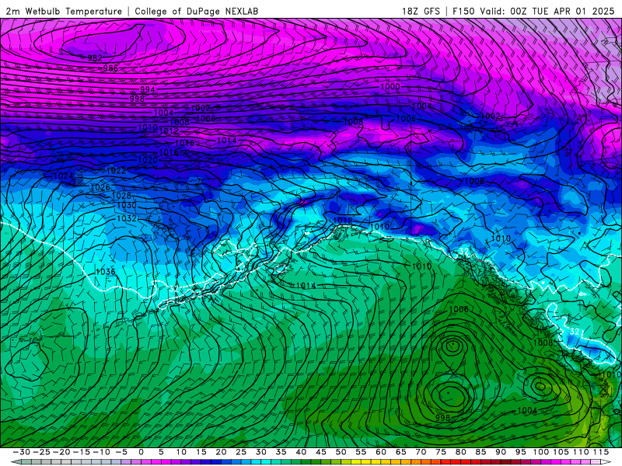
Task: Click the 1024 isobar label
Action: tap(64, 176)
